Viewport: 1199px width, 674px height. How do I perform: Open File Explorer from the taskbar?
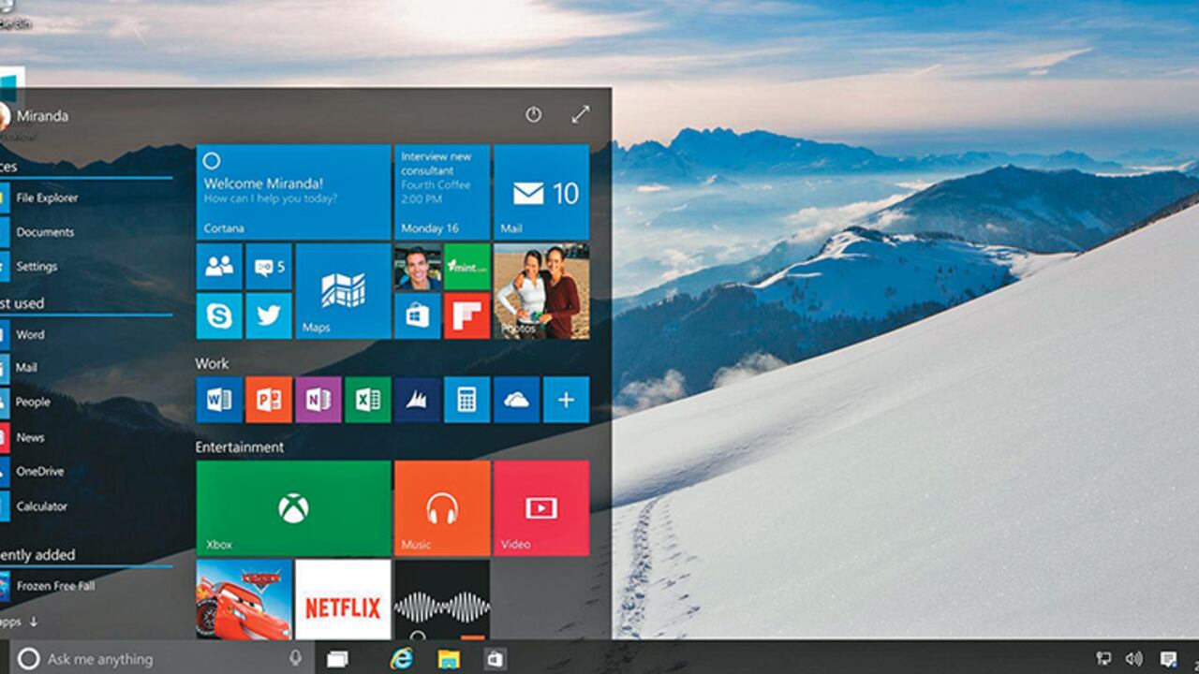(x=449, y=659)
